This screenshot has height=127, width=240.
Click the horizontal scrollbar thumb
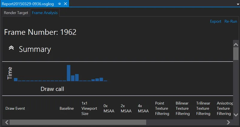[x=78, y=122]
